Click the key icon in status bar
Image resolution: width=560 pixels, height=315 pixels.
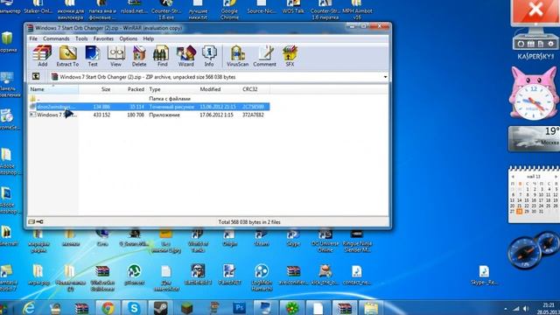coord(39,221)
